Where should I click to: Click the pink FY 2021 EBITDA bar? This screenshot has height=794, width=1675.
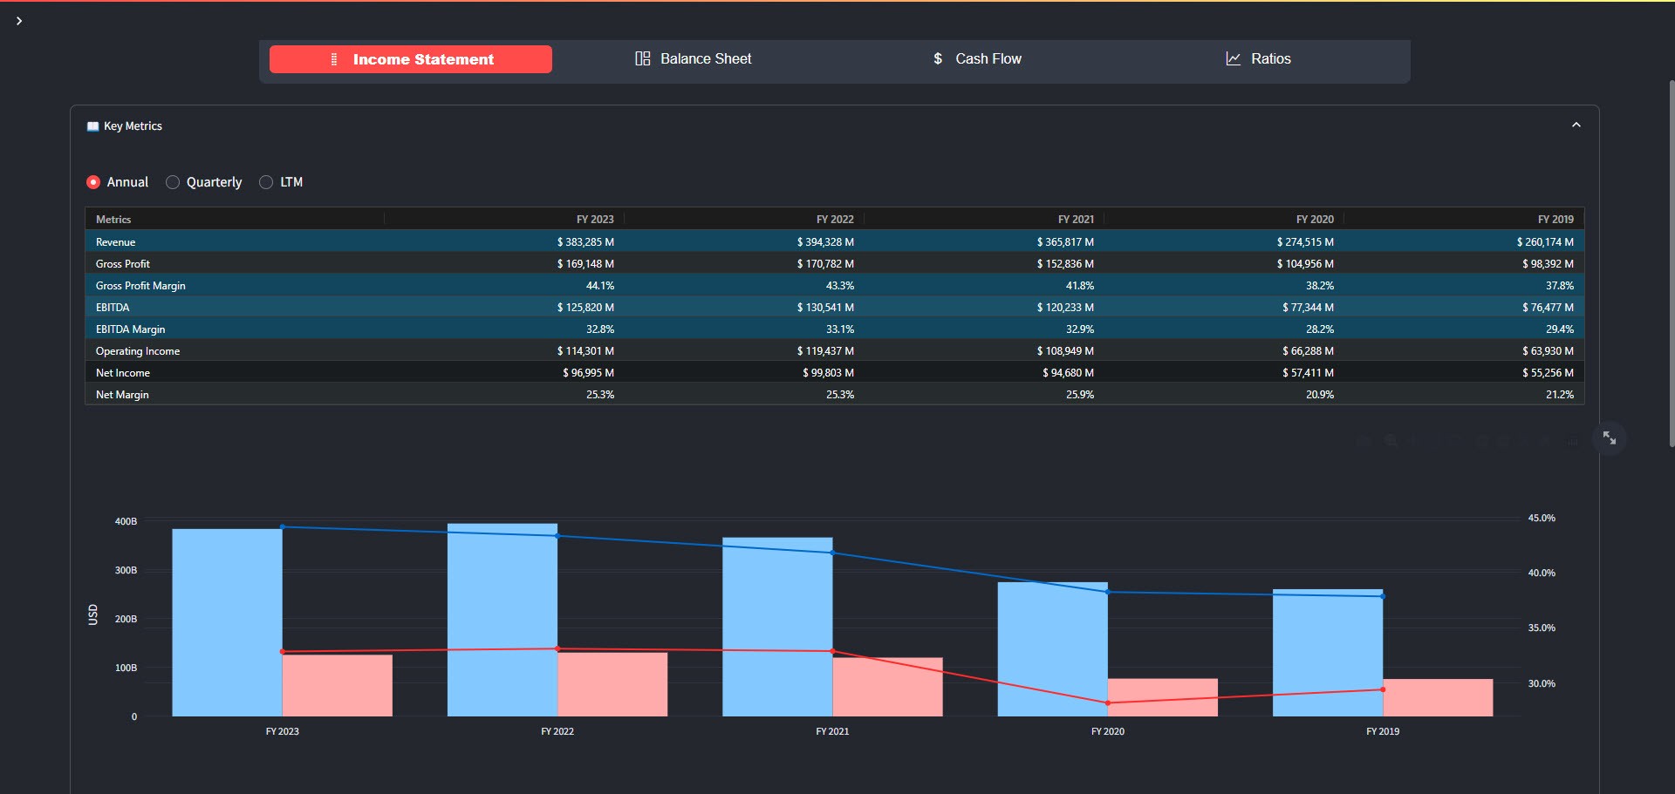(888, 687)
